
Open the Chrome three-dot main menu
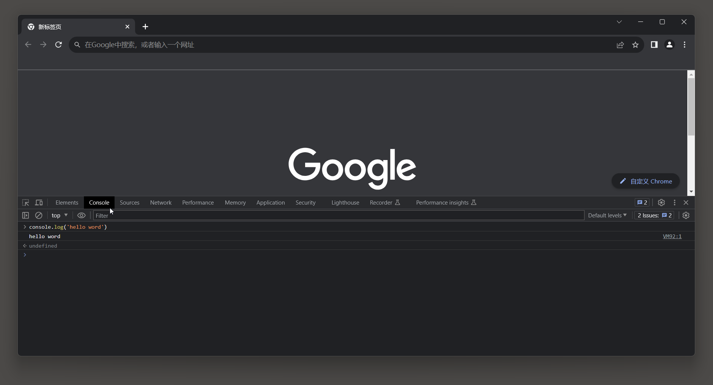685,45
